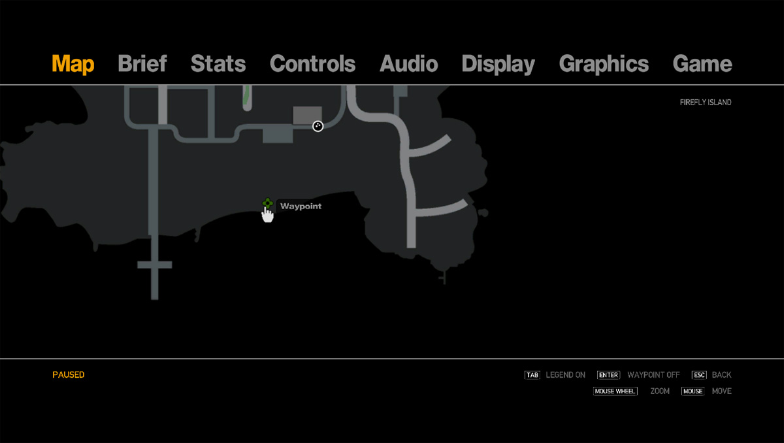Viewport: 784px width, 443px height.
Task: Click the ESC key hint
Action: click(x=699, y=375)
